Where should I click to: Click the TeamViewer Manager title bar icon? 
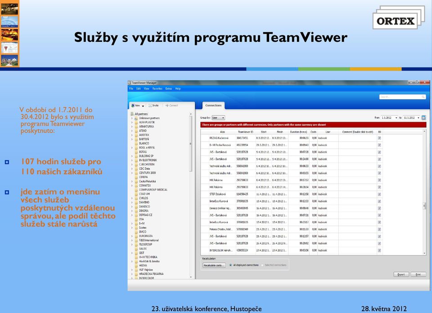pyautogui.click(x=129, y=83)
